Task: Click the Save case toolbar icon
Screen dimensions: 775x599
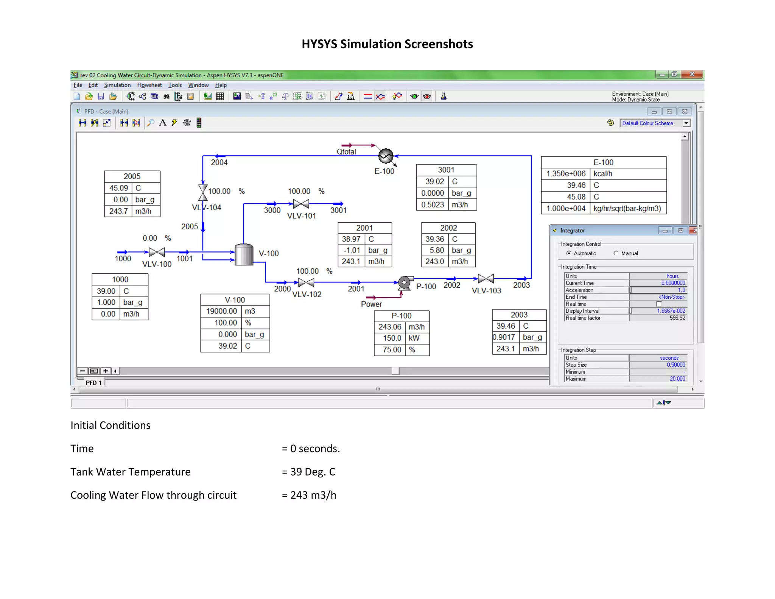Action: [101, 97]
